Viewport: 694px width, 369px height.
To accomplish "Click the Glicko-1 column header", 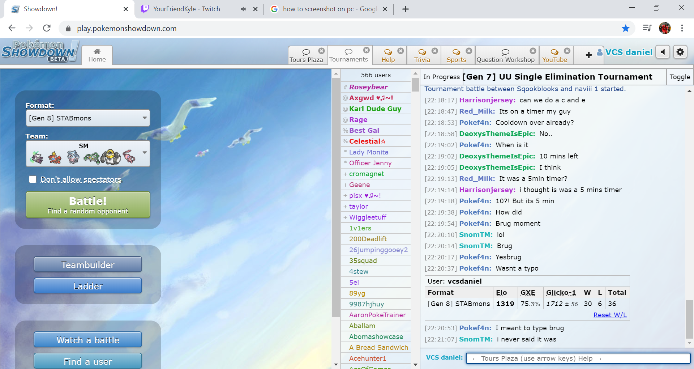I will 561,292.
